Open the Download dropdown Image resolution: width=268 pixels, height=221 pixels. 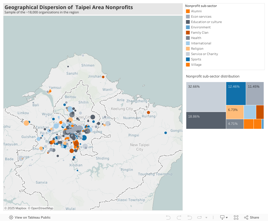(x=224, y=218)
